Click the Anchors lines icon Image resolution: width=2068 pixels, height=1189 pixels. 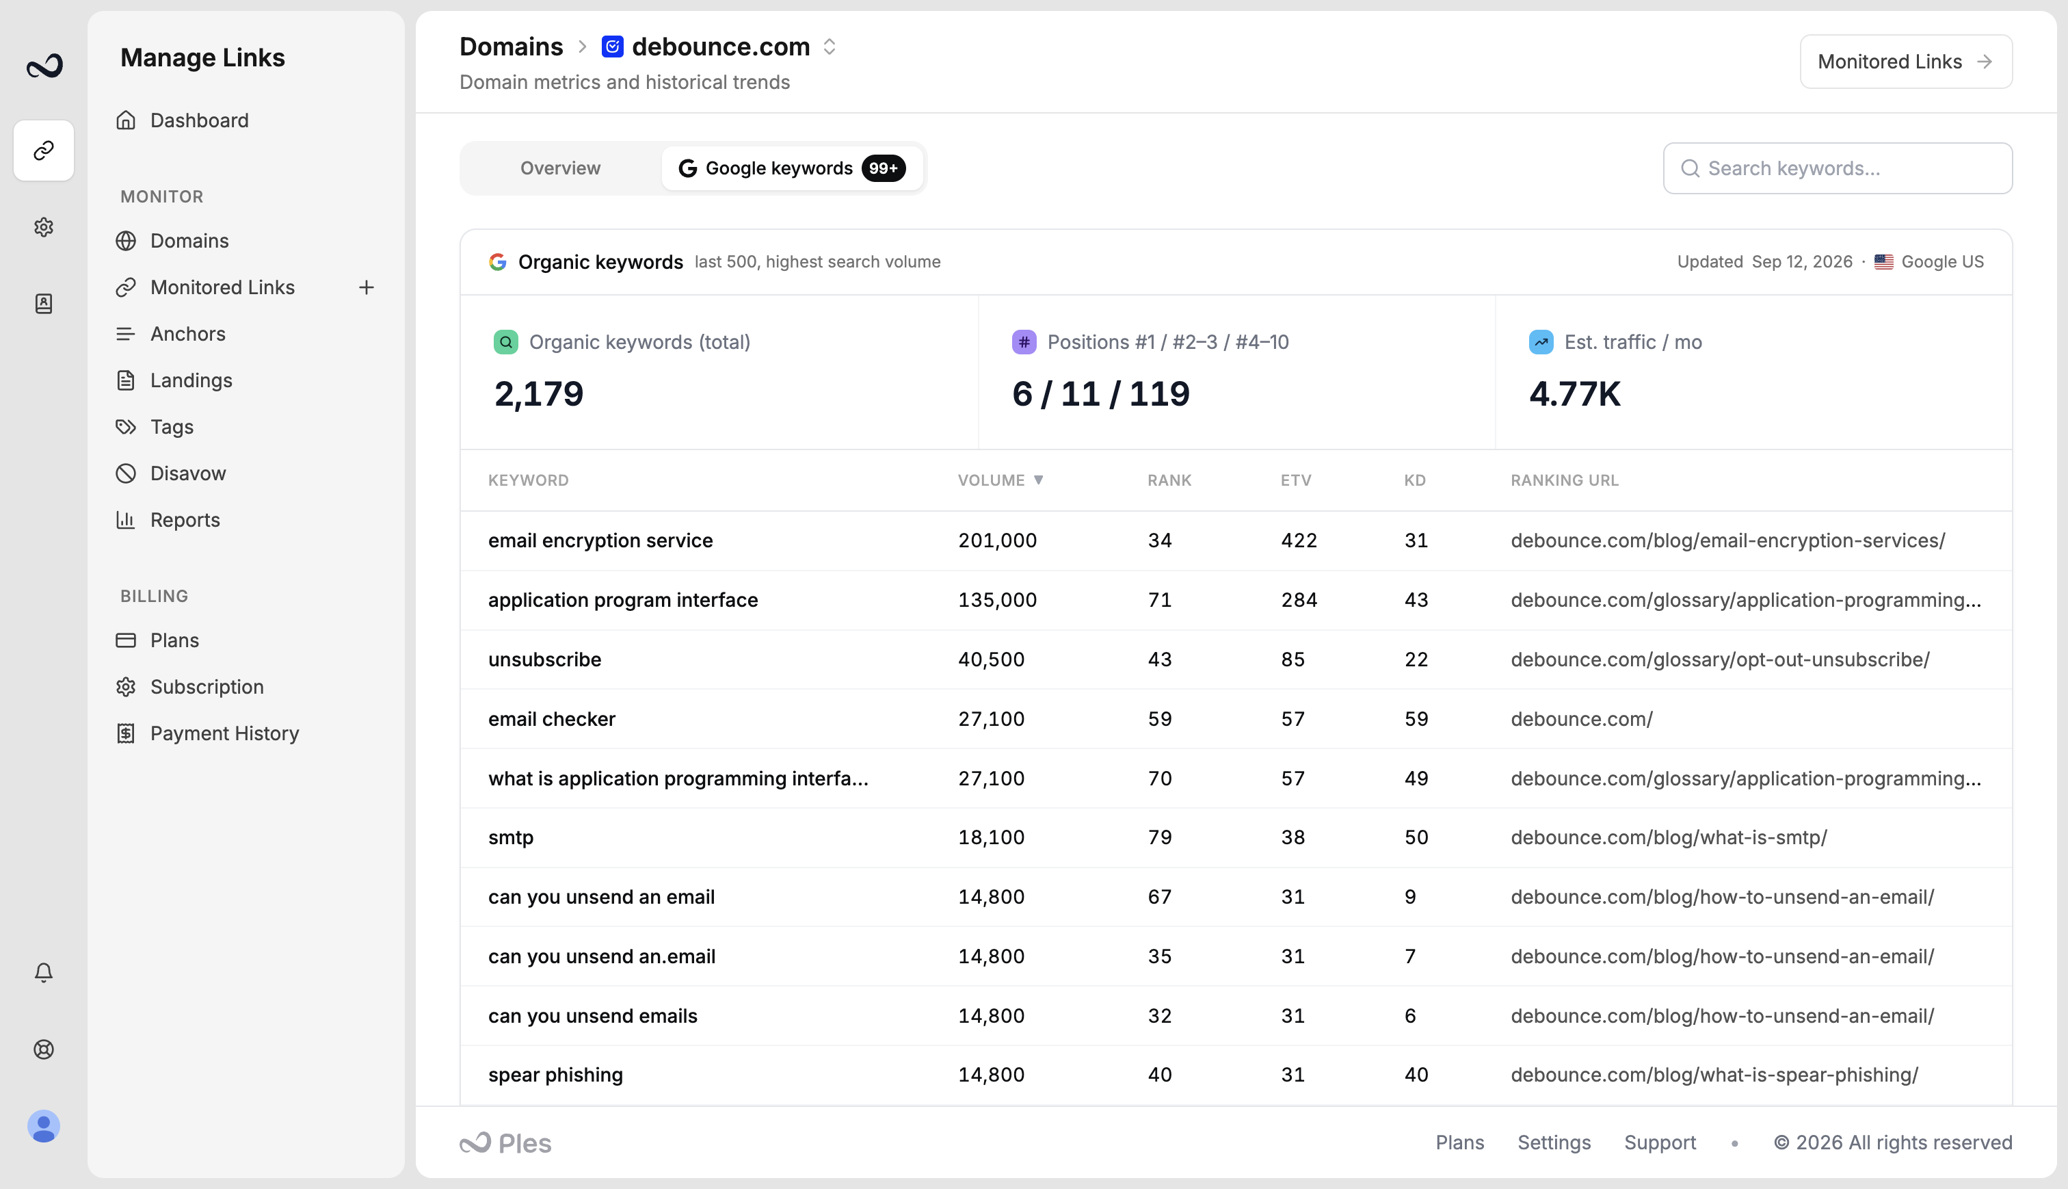126,334
